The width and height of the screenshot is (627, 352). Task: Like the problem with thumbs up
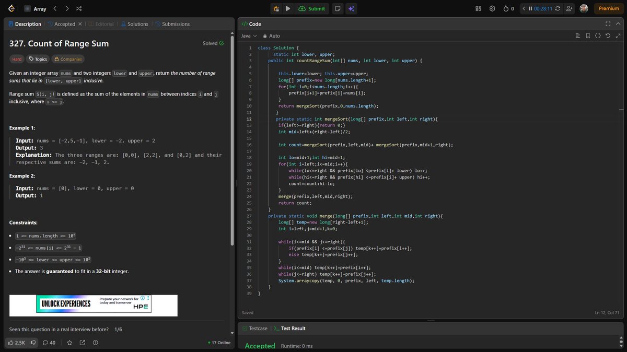(x=16, y=343)
